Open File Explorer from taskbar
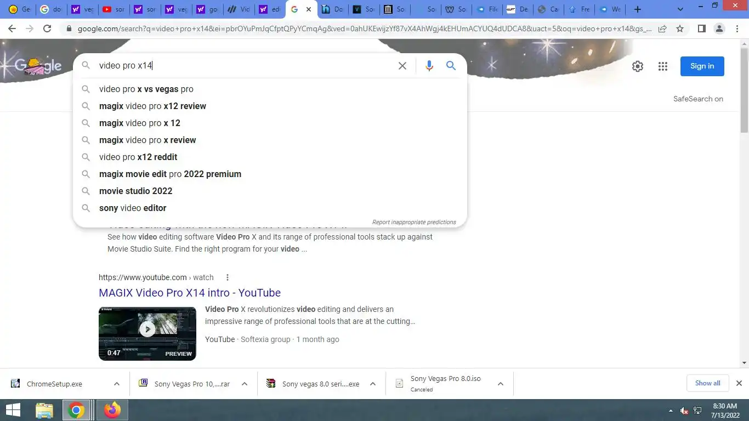 [44, 410]
